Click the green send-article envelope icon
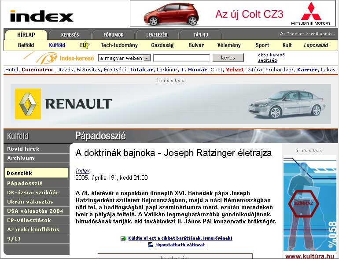339x259 pixels. pyautogui.click(x=124, y=238)
